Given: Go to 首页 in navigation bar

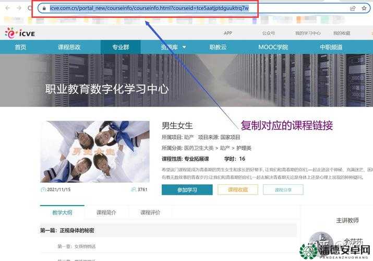Looking at the screenshot, I should tap(20, 47).
